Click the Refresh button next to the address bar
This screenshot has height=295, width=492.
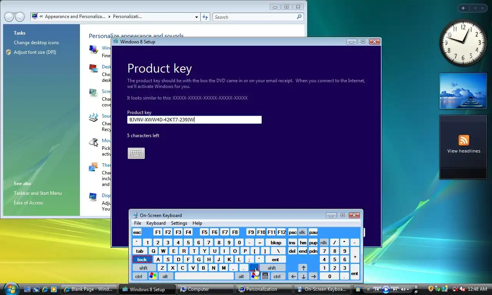click(205, 17)
